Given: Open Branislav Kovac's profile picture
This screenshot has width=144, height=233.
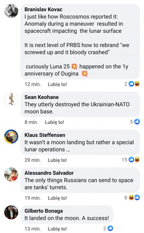Looking at the screenshot, I should coord(11,11).
